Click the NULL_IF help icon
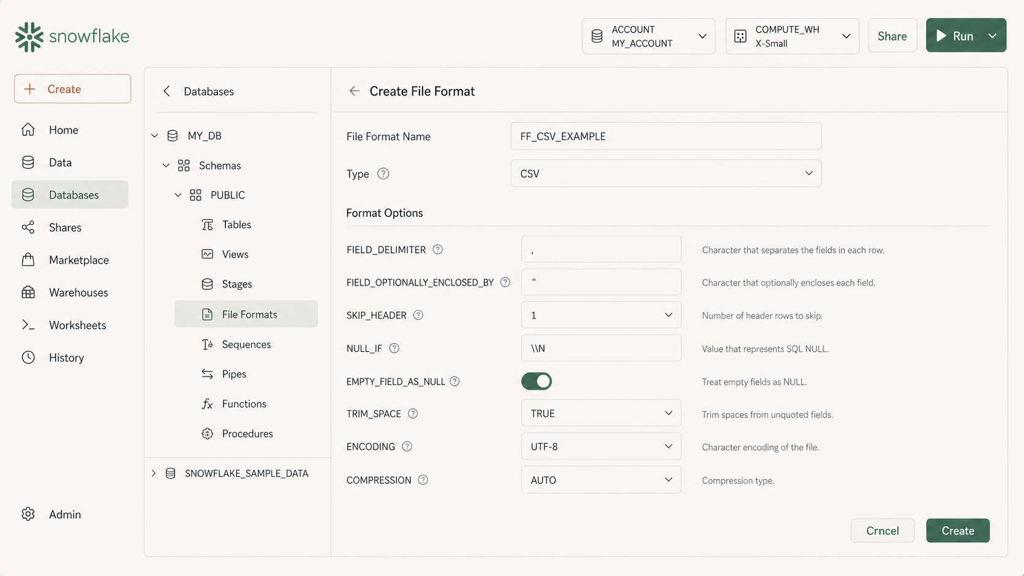This screenshot has width=1024, height=576. tap(394, 348)
